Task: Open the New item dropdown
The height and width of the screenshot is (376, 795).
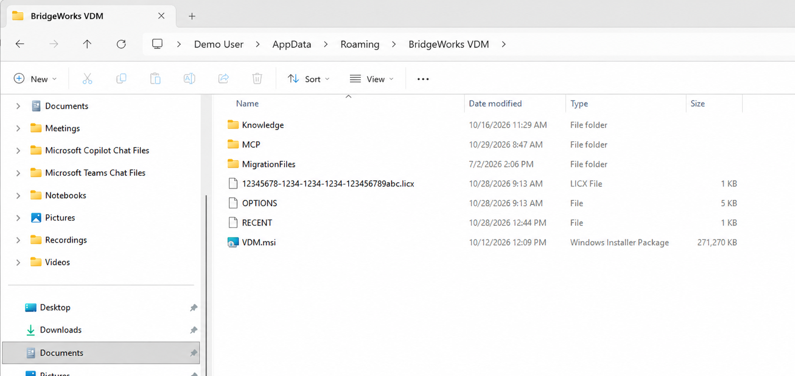Action: pos(35,79)
